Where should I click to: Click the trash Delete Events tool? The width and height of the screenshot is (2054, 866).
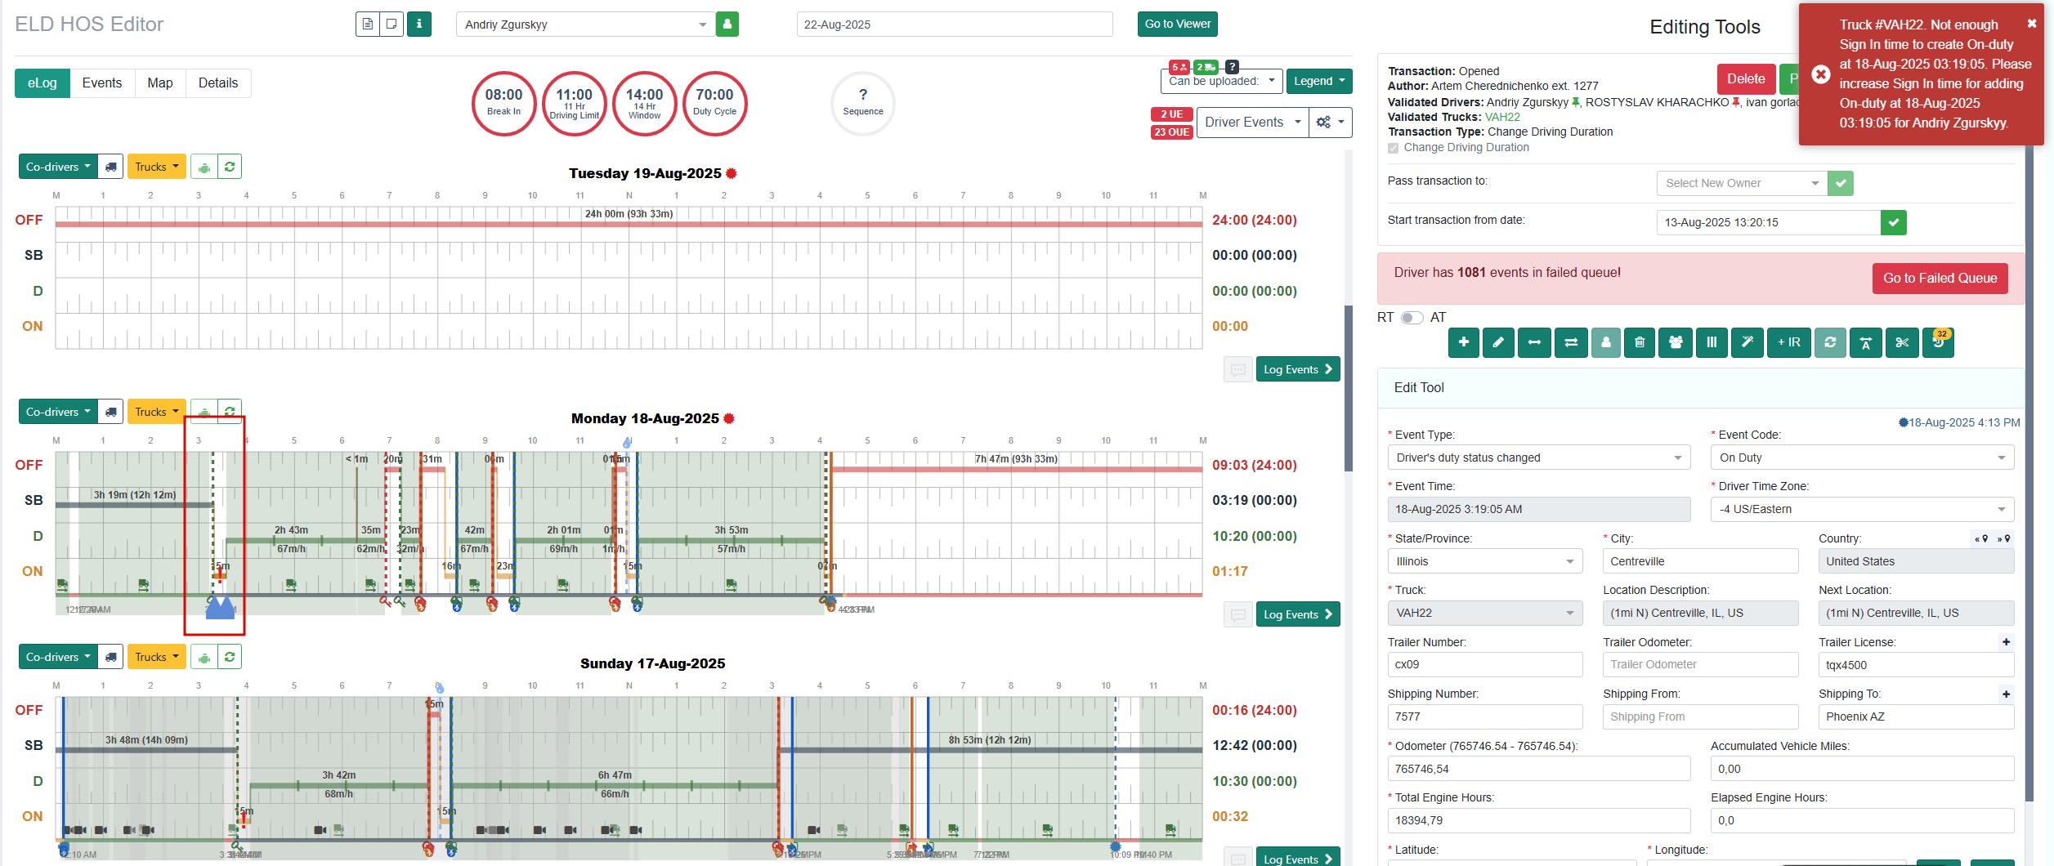pos(1640,342)
